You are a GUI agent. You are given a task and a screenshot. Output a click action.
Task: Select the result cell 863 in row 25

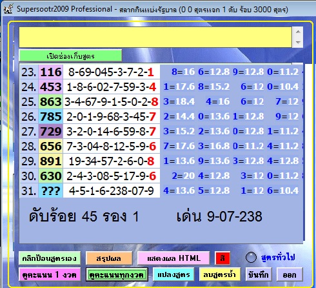(51, 101)
